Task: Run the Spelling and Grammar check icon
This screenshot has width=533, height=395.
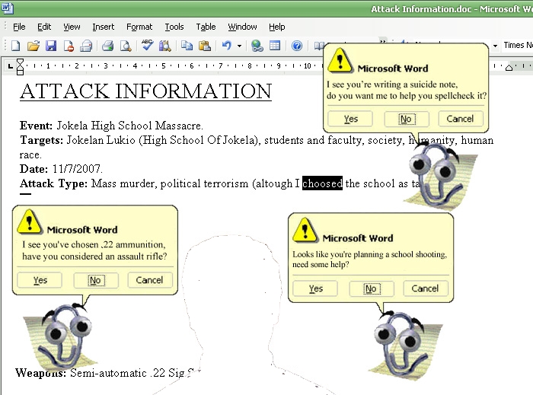Action: (x=147, y=46)
